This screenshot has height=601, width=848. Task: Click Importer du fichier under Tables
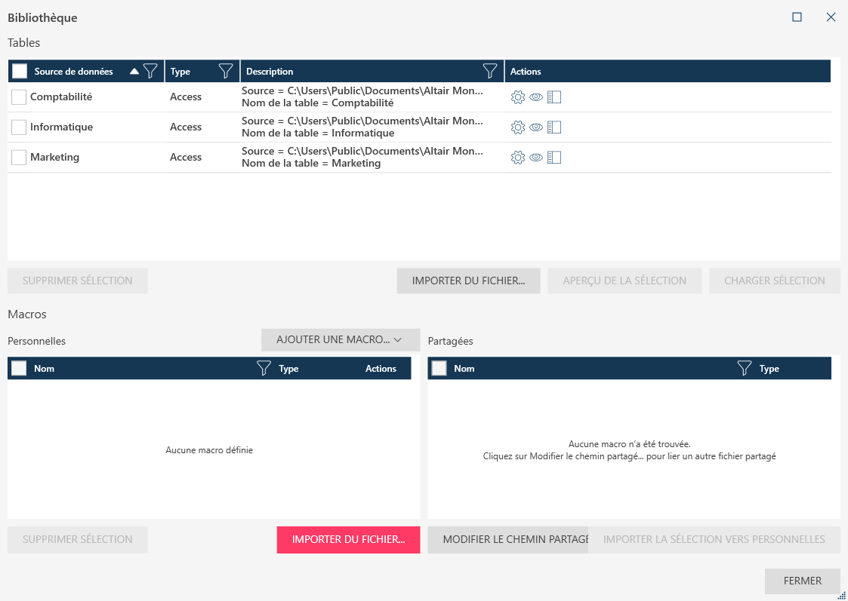[468, 281]
